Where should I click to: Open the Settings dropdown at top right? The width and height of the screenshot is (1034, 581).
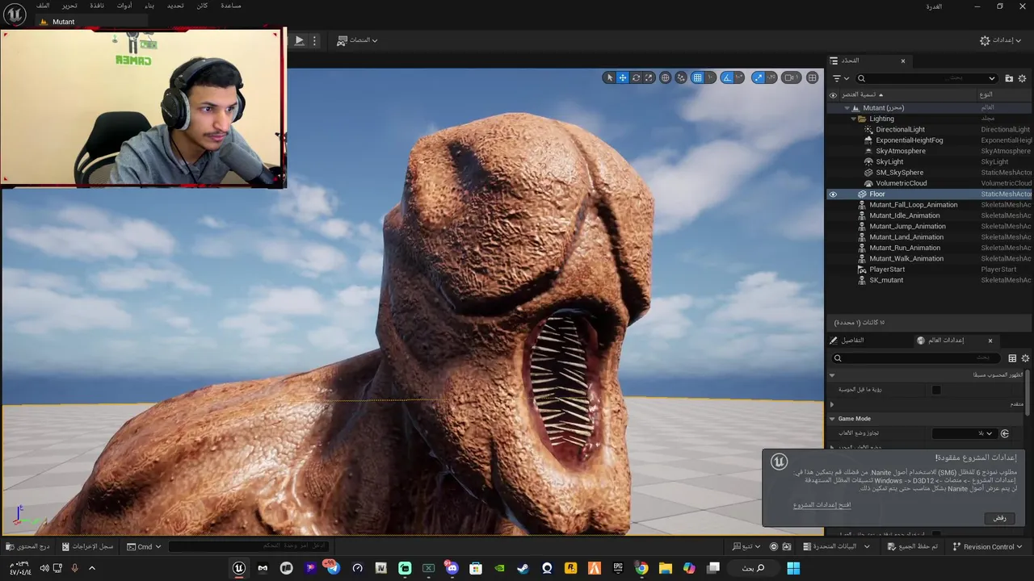[1001, 40]
